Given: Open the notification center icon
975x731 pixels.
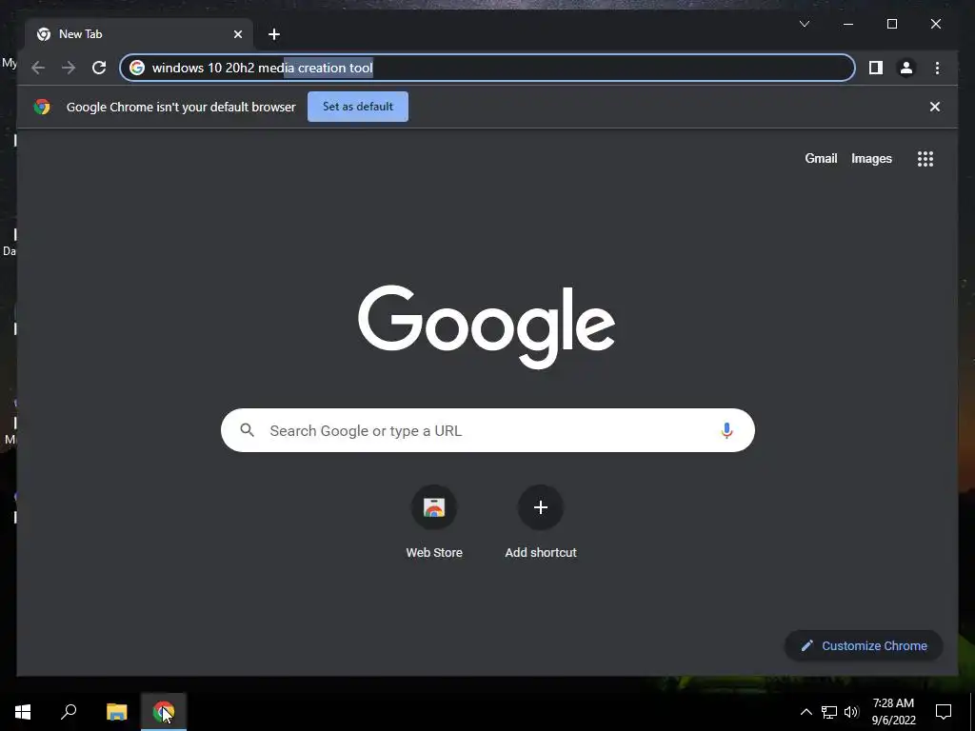Looking at the screenshot, I should point(944,712).
